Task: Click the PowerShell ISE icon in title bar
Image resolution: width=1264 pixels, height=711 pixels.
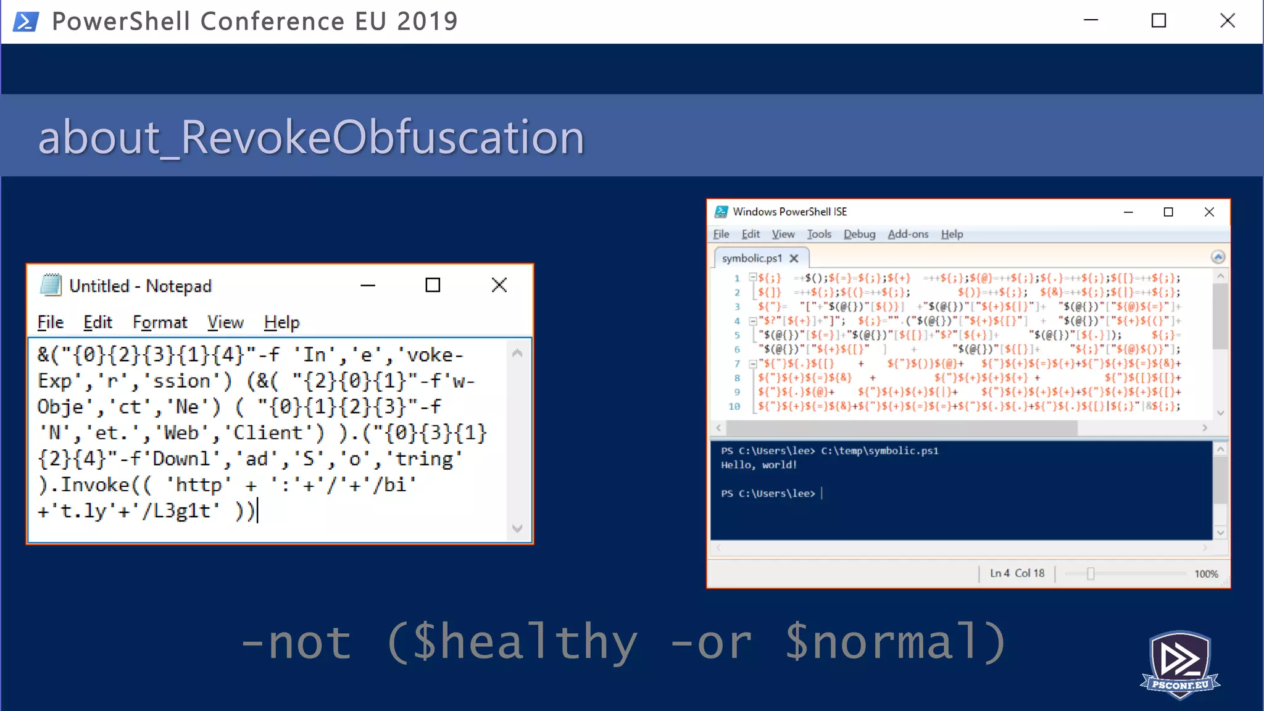Action: click(x=721, y=212)
